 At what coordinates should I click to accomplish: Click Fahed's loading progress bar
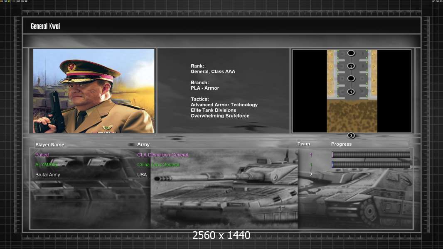click(371, 155)
